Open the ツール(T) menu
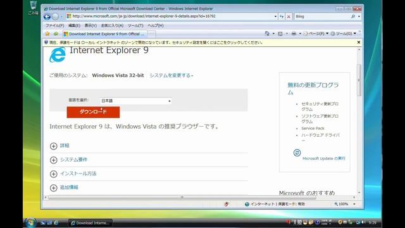The width and height of the screenshot is (405, 228). pos(135,25)
